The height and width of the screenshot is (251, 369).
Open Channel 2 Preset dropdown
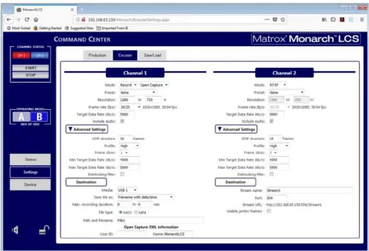287,92
